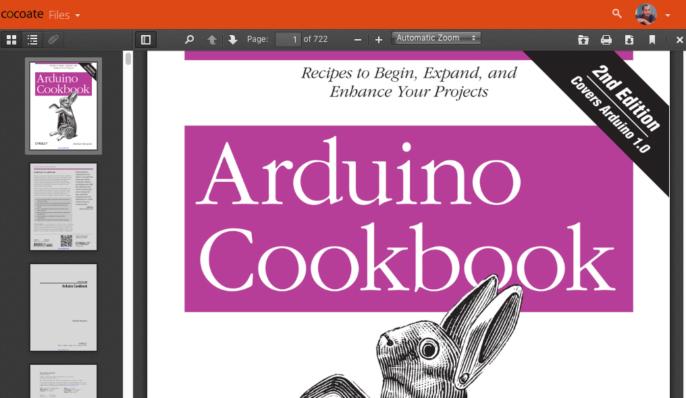Click the open file icon
This screenshot has width=686, height=398.
[583, 40]
